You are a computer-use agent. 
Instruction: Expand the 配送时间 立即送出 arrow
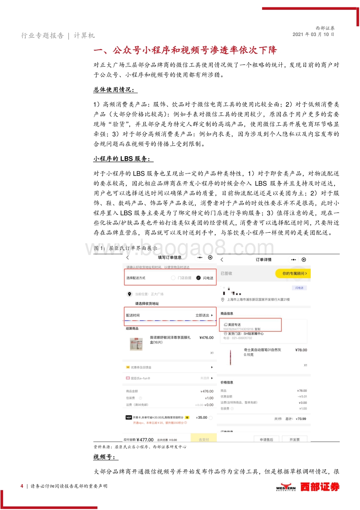point(212,315)
